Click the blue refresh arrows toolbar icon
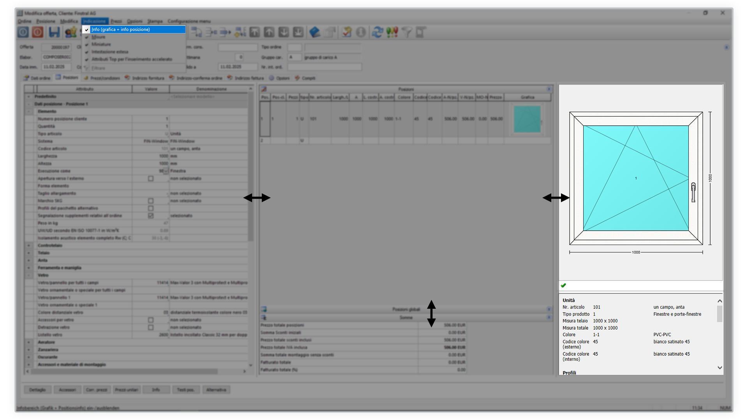Image resolution: width=748 pixels, height=420 pixels. click(x=377, y=32)
